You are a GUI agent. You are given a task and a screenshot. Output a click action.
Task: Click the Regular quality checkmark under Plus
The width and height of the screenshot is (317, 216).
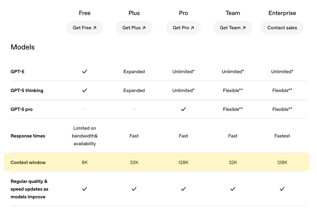[x=134, y=189]
